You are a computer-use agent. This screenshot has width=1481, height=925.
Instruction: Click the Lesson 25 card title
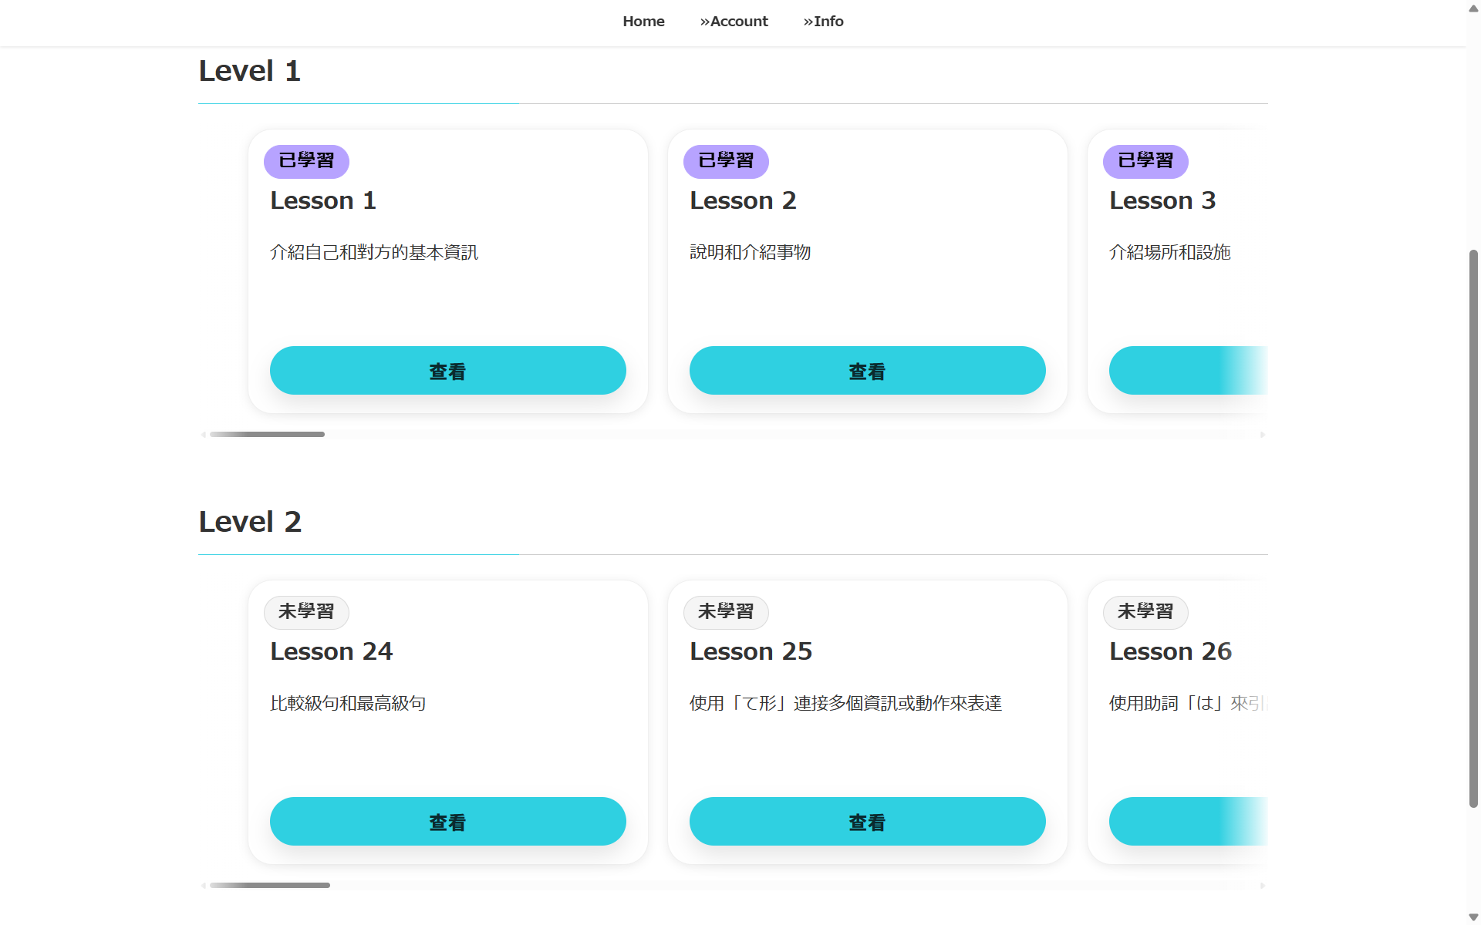point(751,651)
